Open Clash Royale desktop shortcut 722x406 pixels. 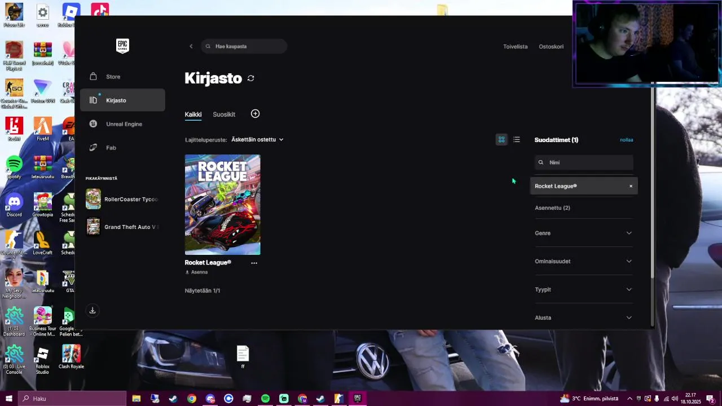[x=71, y=357]
